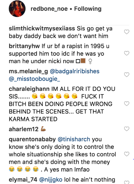Like charaleighann's all-caps comment
This screenshot has width=134, height=184.
127,104
